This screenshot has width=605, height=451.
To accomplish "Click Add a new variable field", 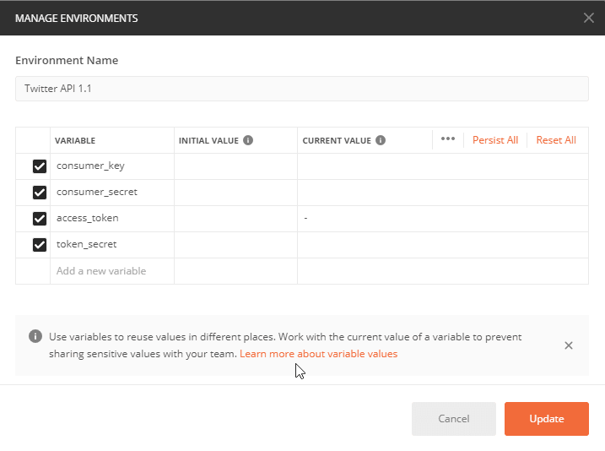I will (112, 271).
